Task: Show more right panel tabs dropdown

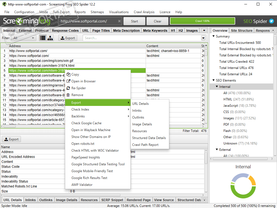Action: 273,30
